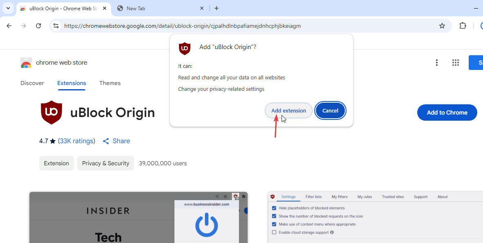Open the Google apps grid icon
The height and width of the screenshot is (243, 483).
(456, 63)
